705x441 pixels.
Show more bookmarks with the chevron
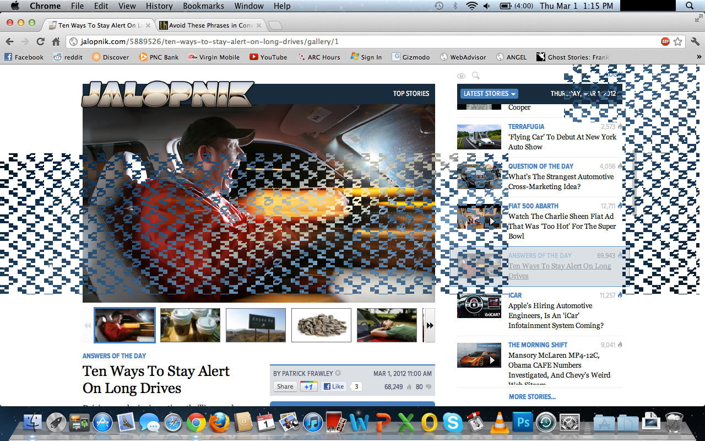699,57
